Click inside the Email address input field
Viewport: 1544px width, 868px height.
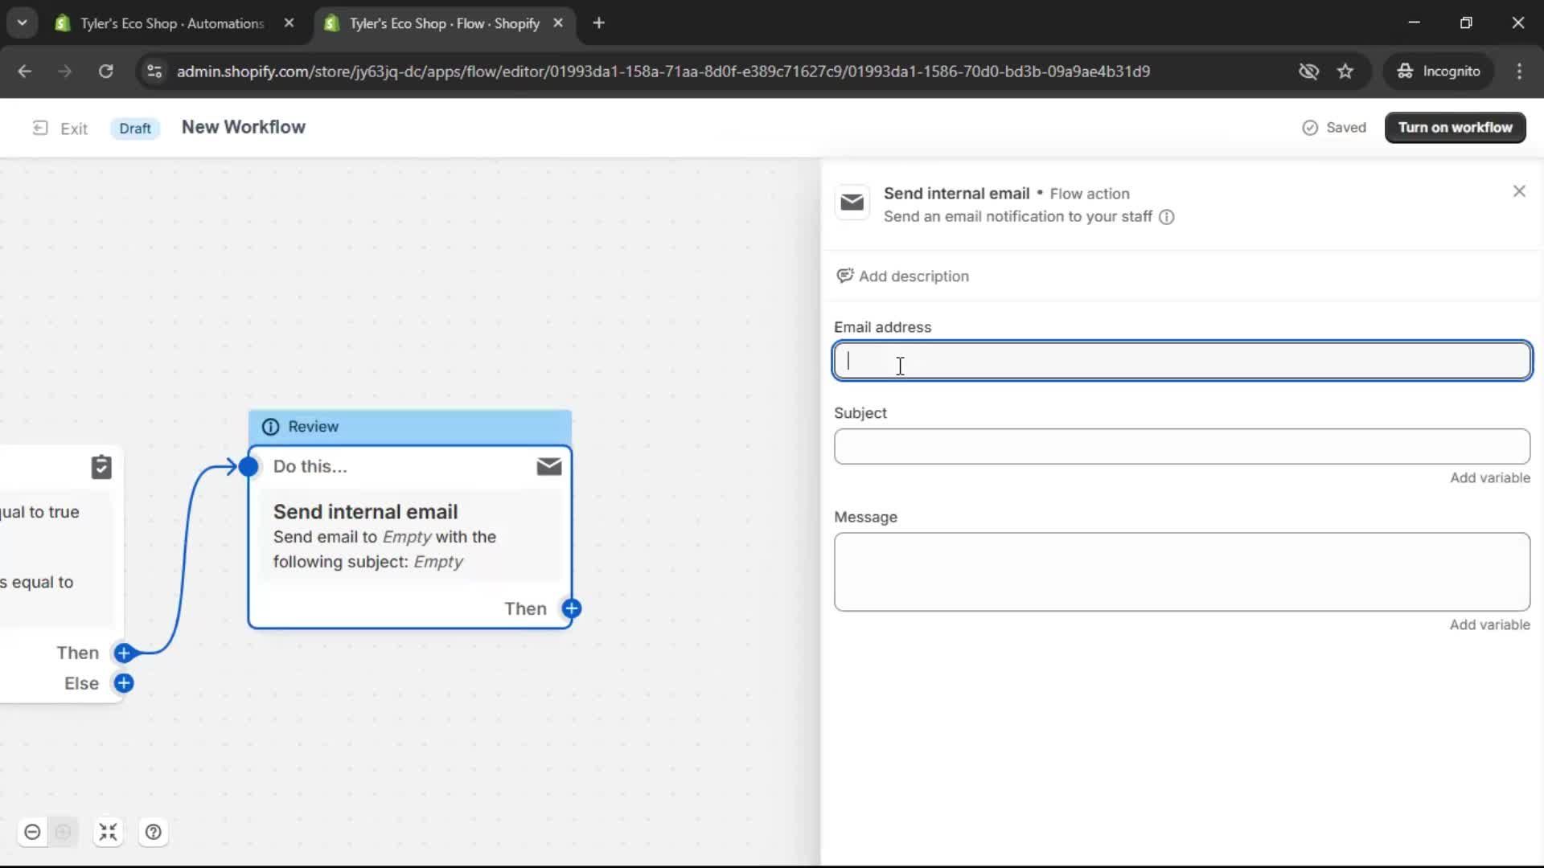[1182, 361]
